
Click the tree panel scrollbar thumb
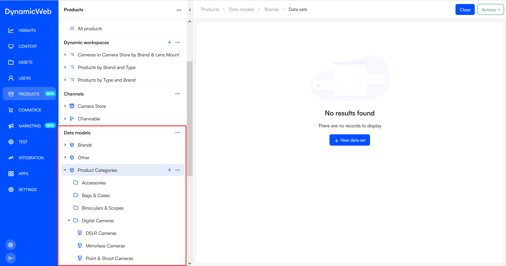(x=190, y=118)
